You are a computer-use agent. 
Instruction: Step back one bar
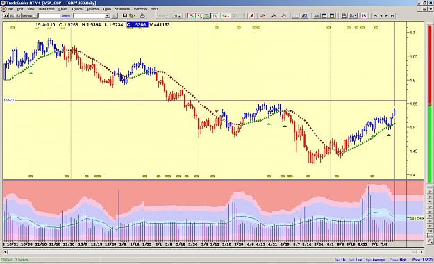tap(381, 16)
